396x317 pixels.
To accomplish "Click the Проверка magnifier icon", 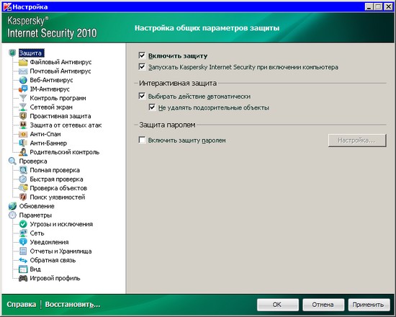I will 12,161.
